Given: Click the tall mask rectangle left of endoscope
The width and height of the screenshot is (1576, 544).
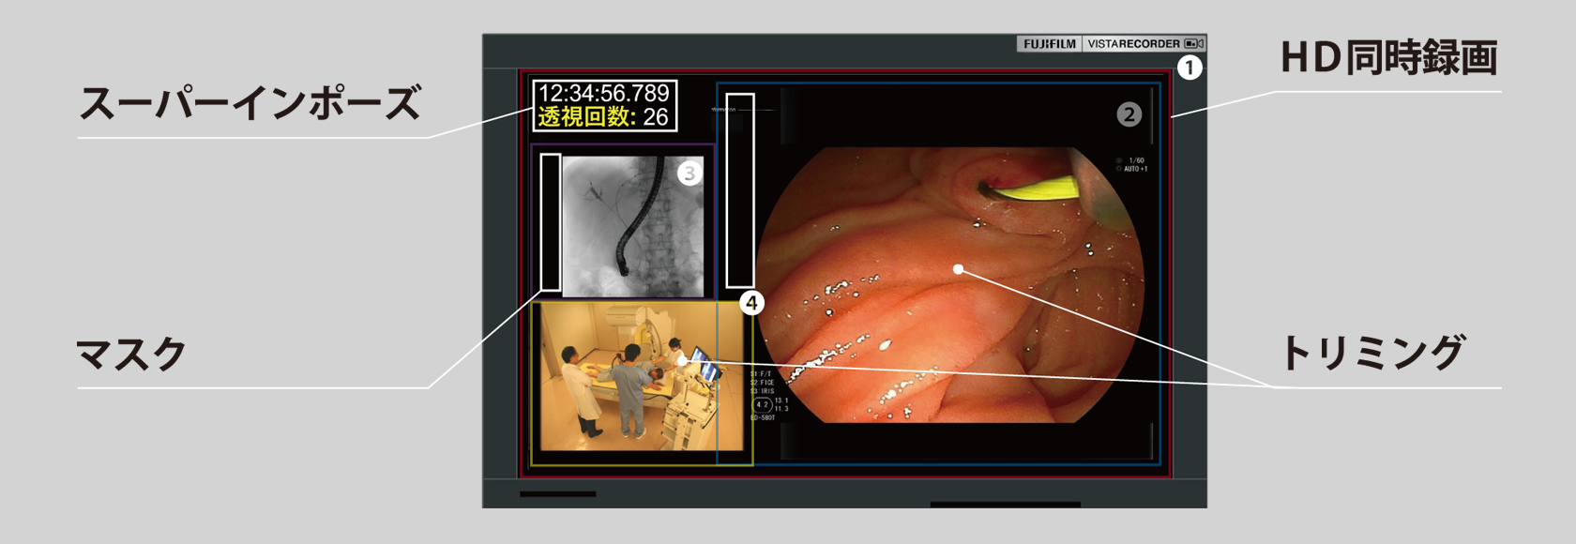Looking at the screenshot, I should 740,190.
